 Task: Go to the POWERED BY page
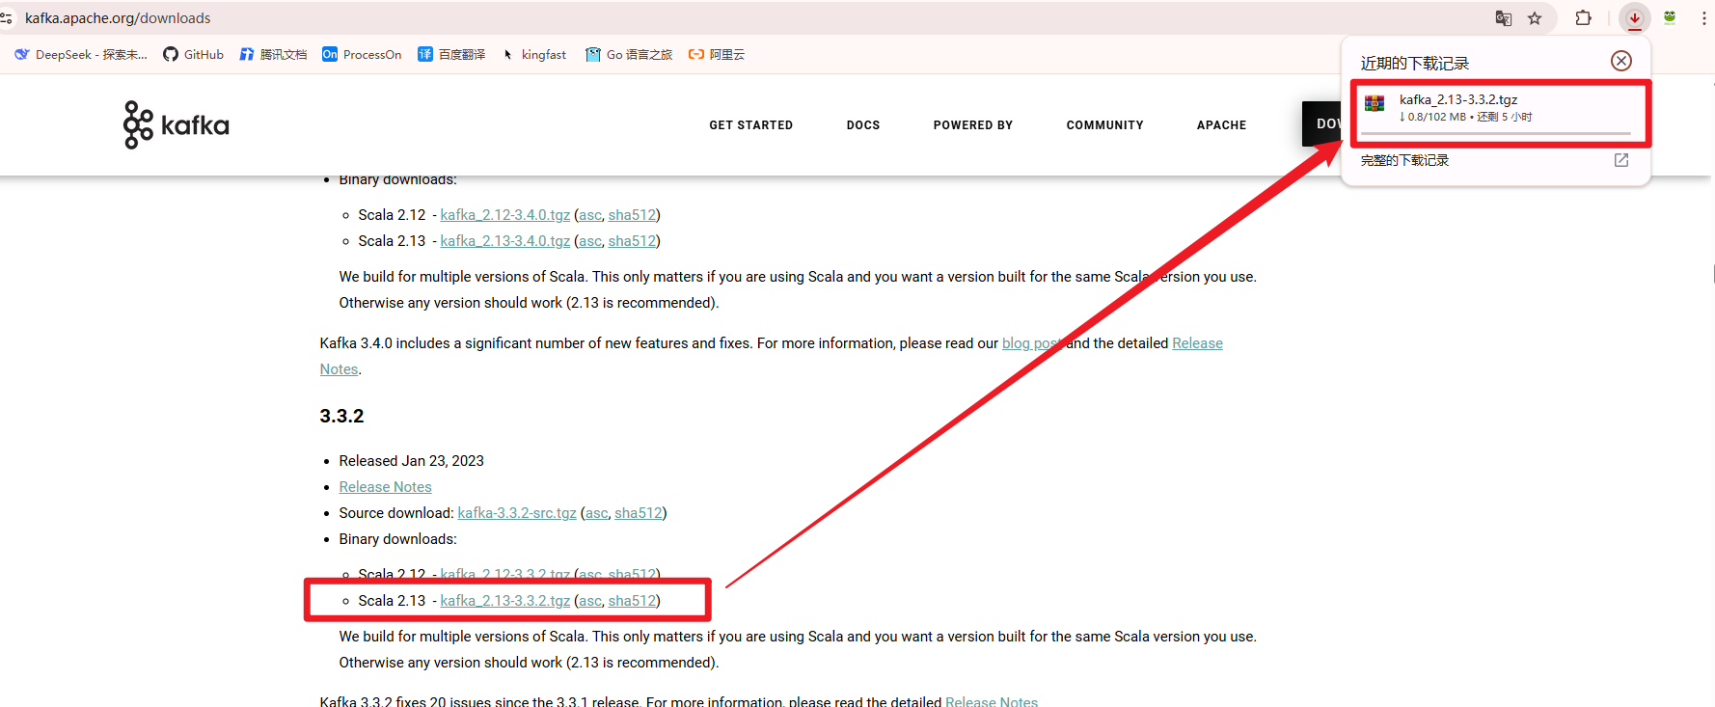pyautogui.click(x=973, y=125)
